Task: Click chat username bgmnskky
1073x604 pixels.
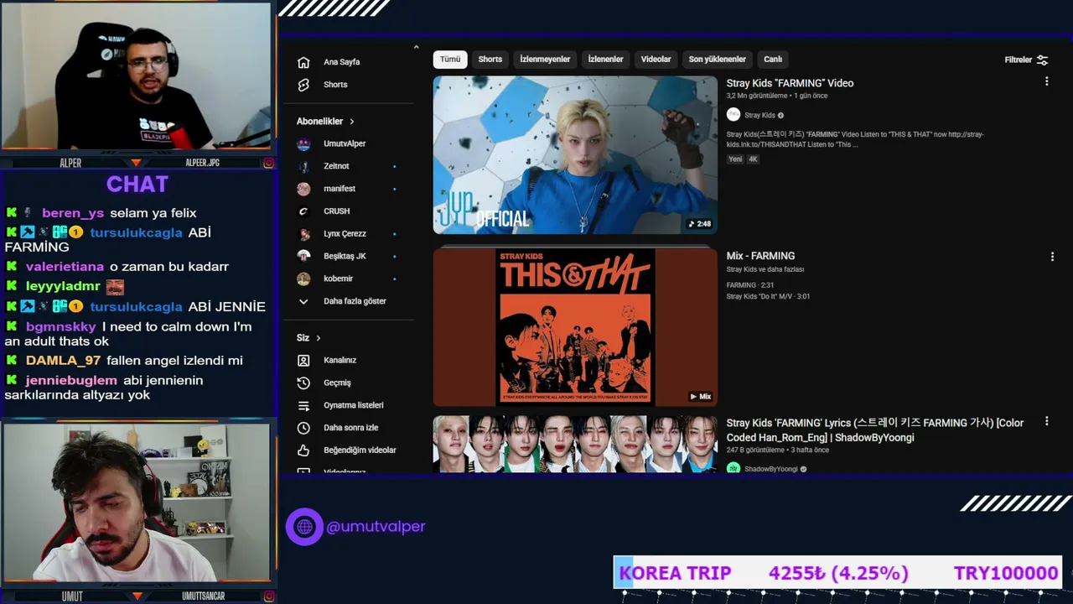Action: click(61, 327)
